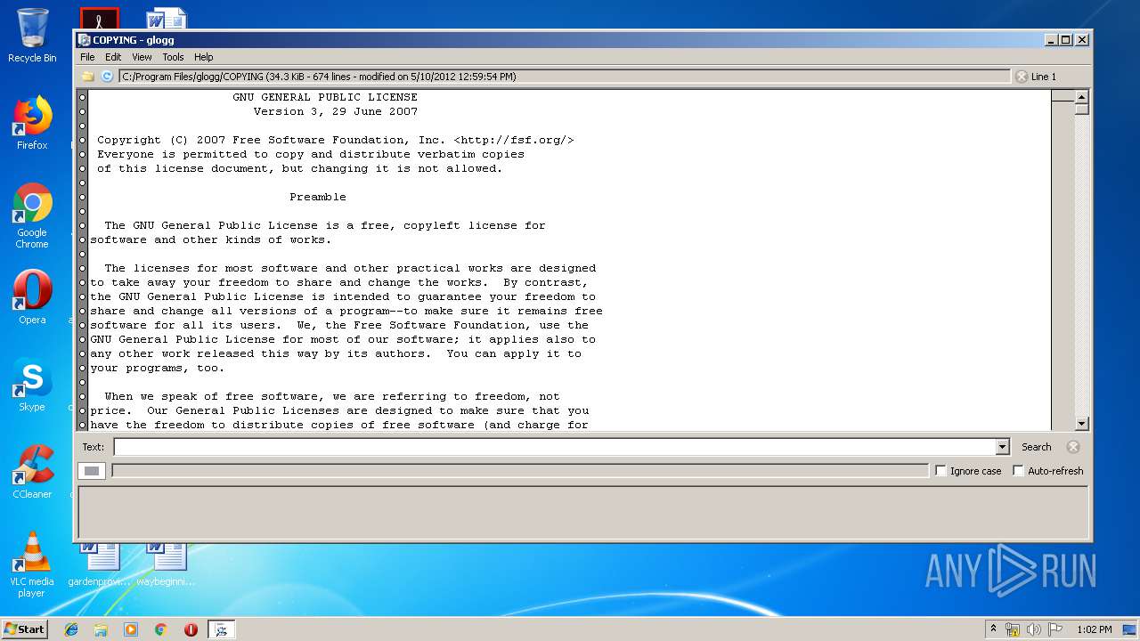Enable the Auto-refresh checkbox
This screenshot has height=641, width=1140.
pyautogui.click(x=1018, y=471)
